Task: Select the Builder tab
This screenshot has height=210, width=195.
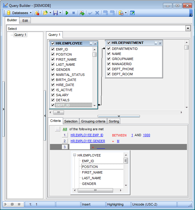Action: tap(12, 20)
